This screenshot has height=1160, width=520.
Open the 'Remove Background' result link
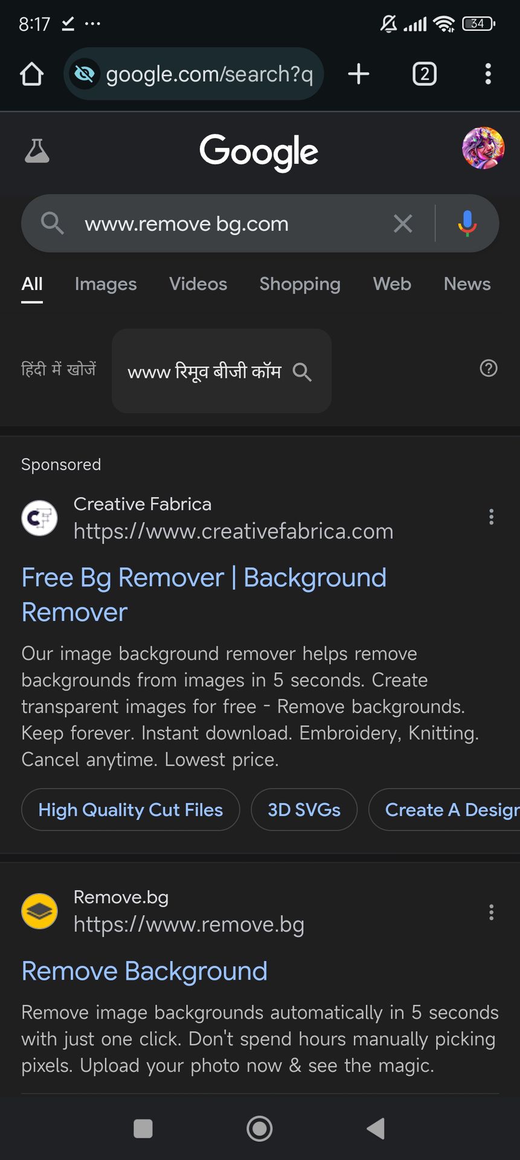point(144,971)
